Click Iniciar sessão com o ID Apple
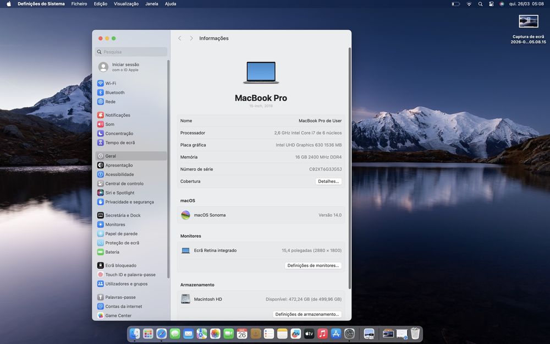550x344 pixels. [x=131, y=67]
